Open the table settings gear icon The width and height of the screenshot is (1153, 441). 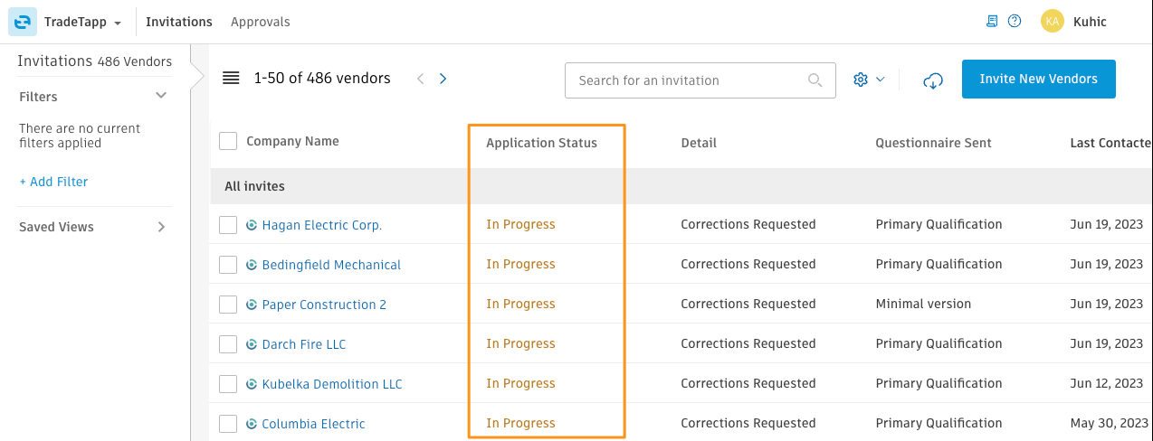pyautogui.click(x=860, y=80)
